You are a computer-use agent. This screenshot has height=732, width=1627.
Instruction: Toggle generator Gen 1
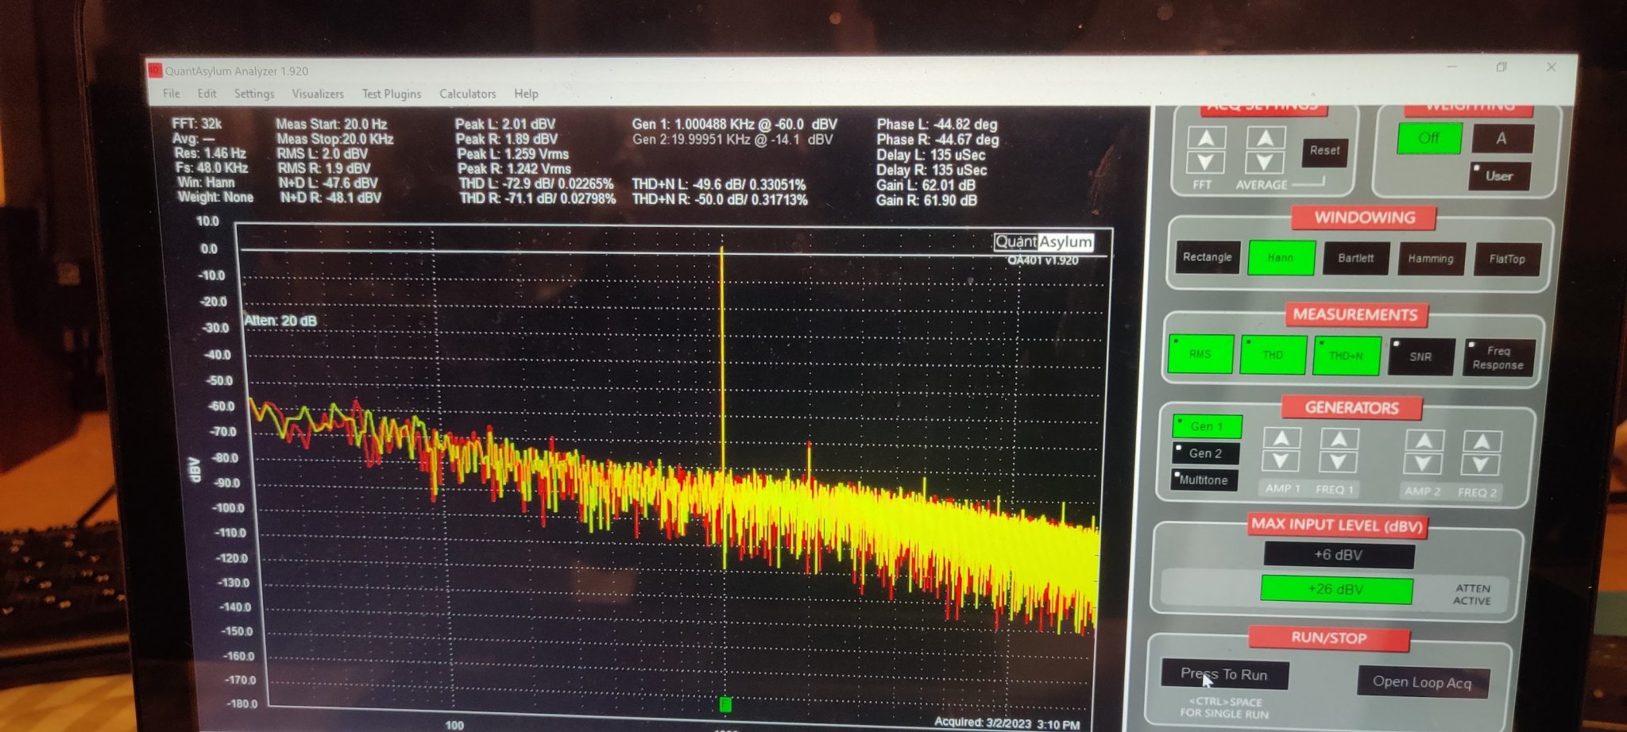coord(1207,426)
